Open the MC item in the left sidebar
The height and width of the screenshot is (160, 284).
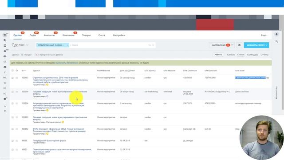pos(5,78)
